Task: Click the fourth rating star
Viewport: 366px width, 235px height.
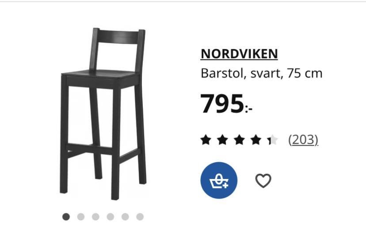Action: click(x=256, y=140)
